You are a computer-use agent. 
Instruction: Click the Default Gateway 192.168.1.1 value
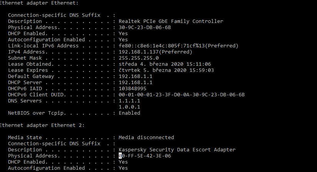135,76
